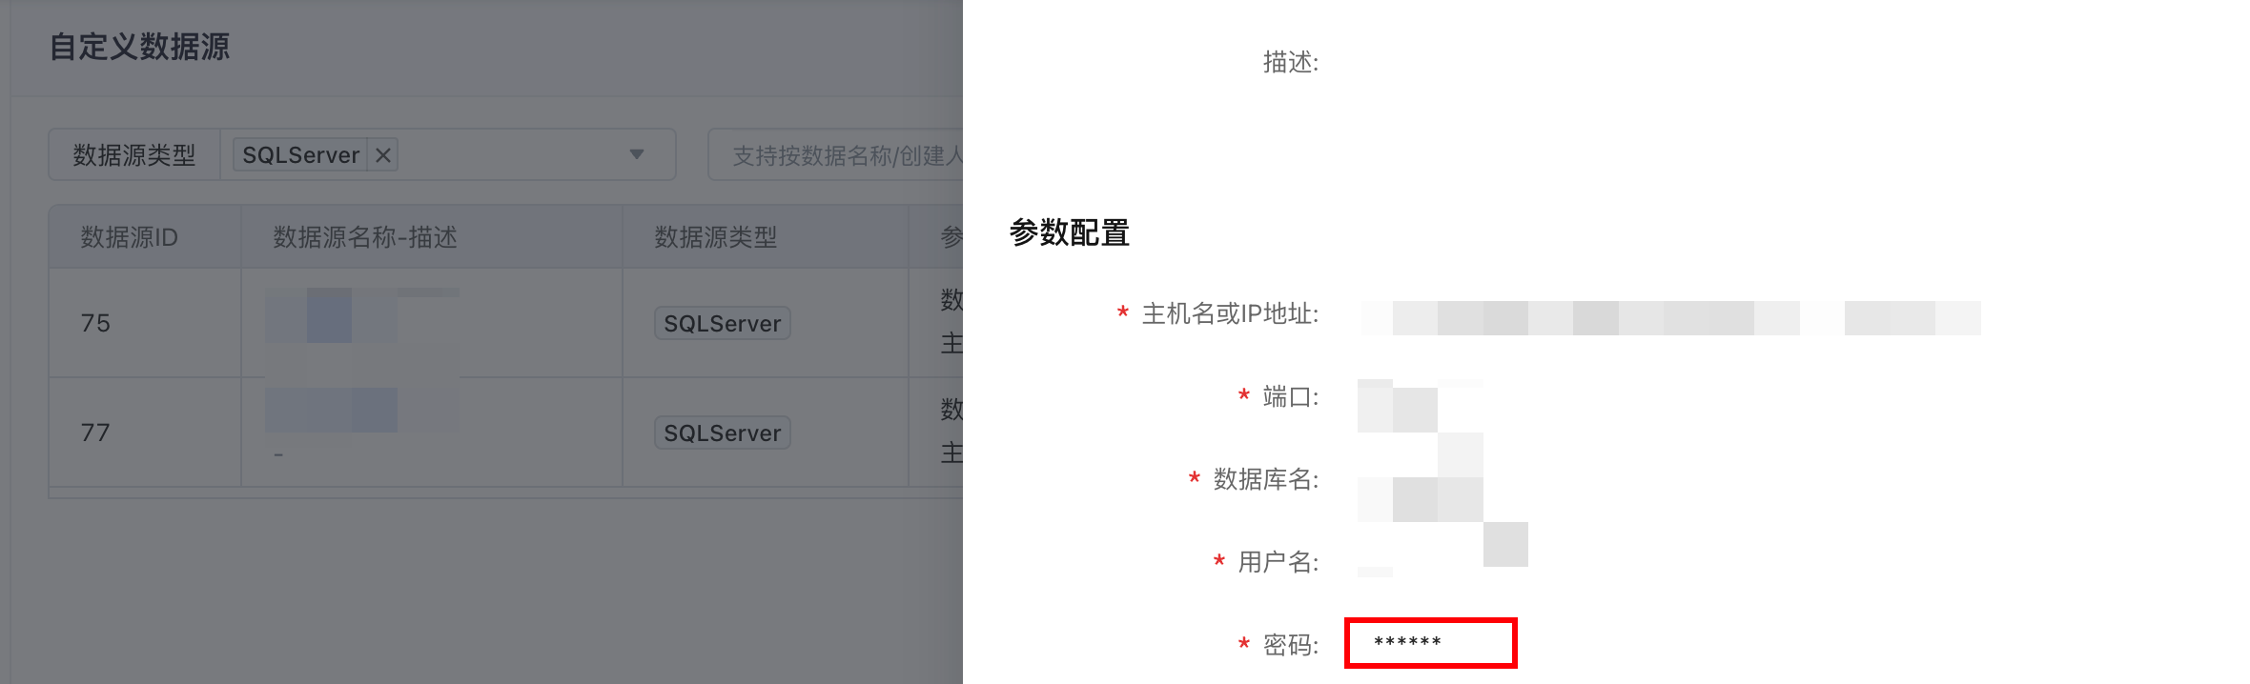Remove the SQLServer filter tag

pyautogui.click(x=383, y=155)
